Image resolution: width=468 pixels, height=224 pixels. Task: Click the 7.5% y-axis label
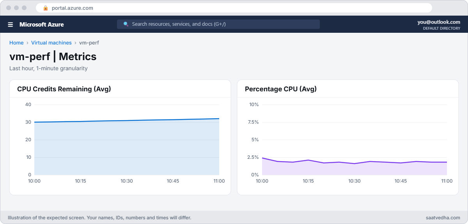(x=253, y=122)
